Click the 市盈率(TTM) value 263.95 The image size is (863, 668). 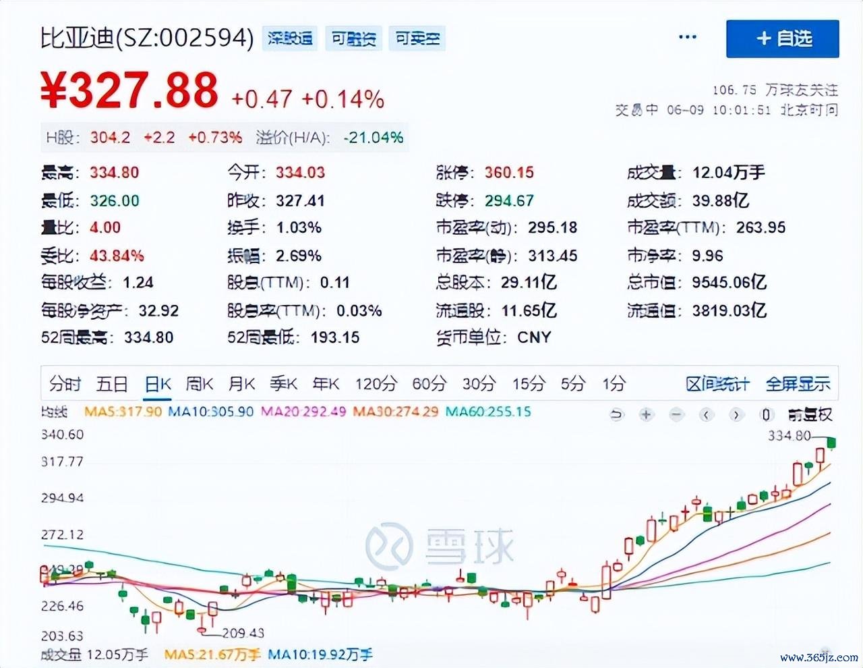[x=761, y=227]
